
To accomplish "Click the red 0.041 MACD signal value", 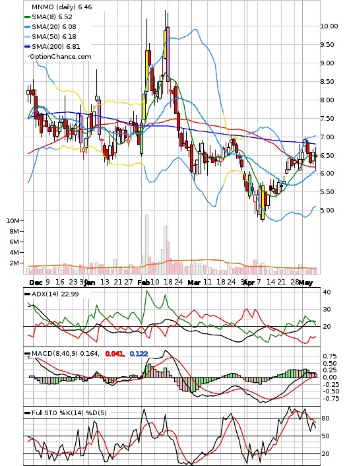I will click(x=114, y=354).
